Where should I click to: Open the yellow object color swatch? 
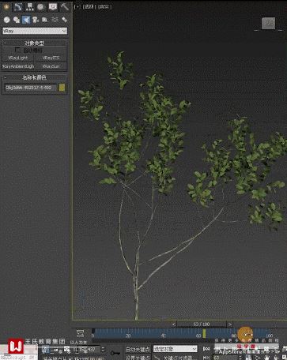pyautogui.click(x=62, y=88)
